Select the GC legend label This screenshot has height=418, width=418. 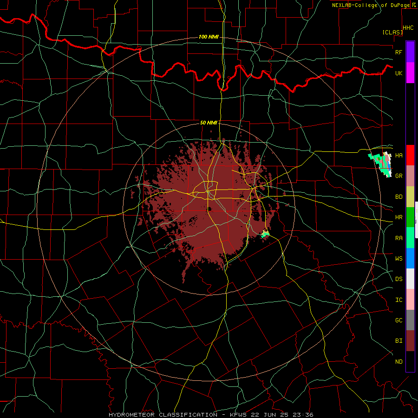[x=398, y=320]
